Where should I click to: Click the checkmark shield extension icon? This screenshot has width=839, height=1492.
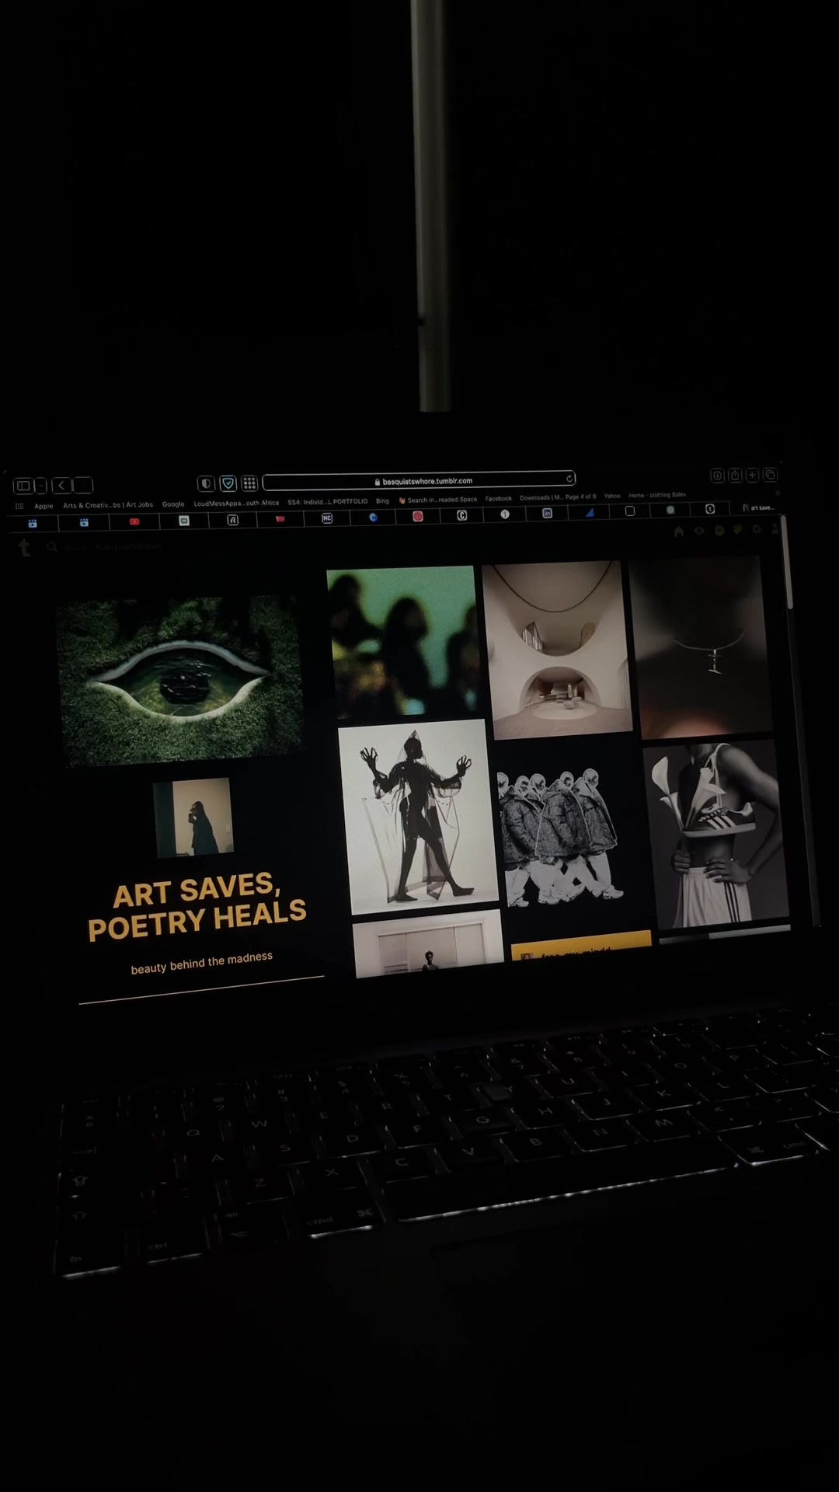(x=228, y=483)
